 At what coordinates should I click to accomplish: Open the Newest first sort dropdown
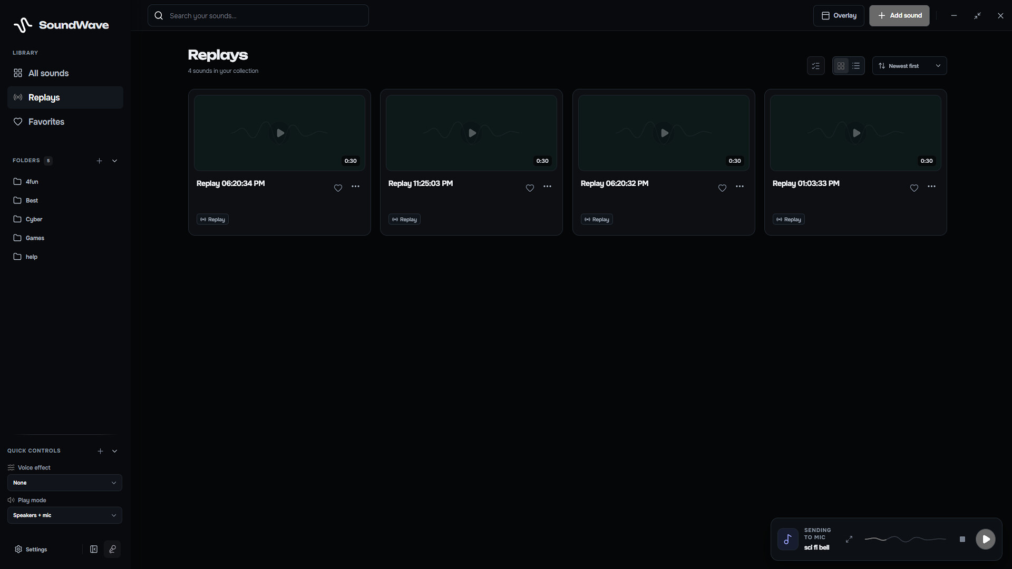point(910,66)
